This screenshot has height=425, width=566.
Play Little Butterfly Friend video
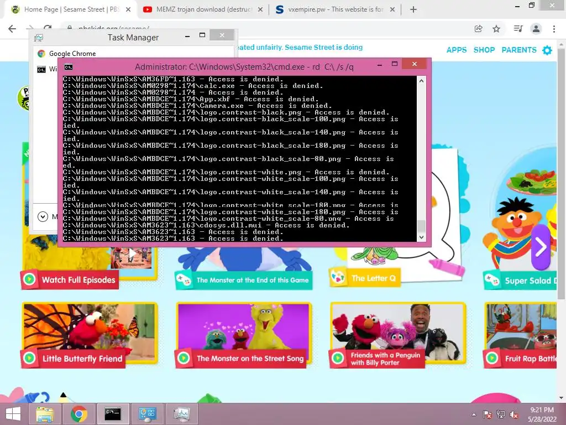coord(90,334)
